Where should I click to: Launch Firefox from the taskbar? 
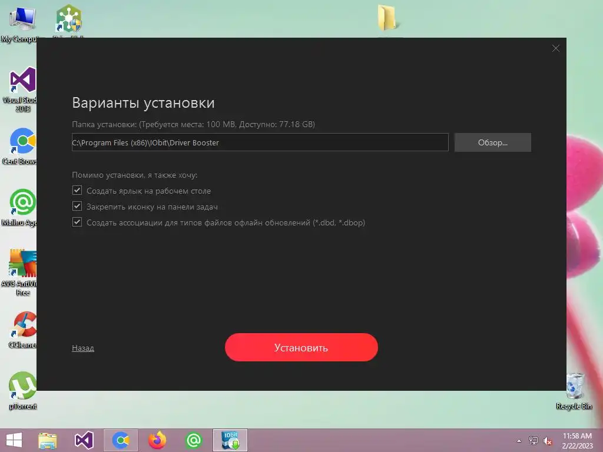click(x=157, y=440)
